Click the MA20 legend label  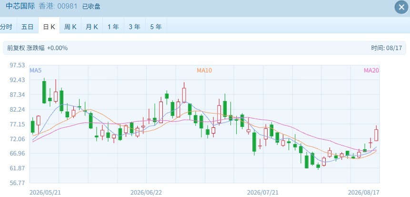[371, 70]
